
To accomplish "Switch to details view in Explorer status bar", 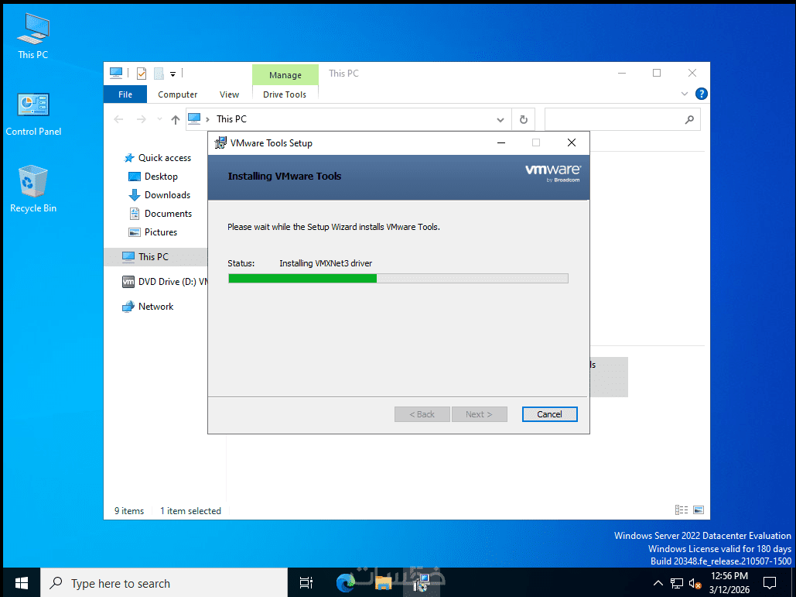I will tap(682, 510).
